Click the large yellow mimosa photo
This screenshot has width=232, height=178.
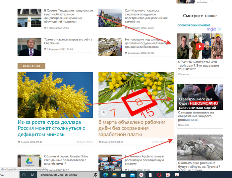pos(55,95)
